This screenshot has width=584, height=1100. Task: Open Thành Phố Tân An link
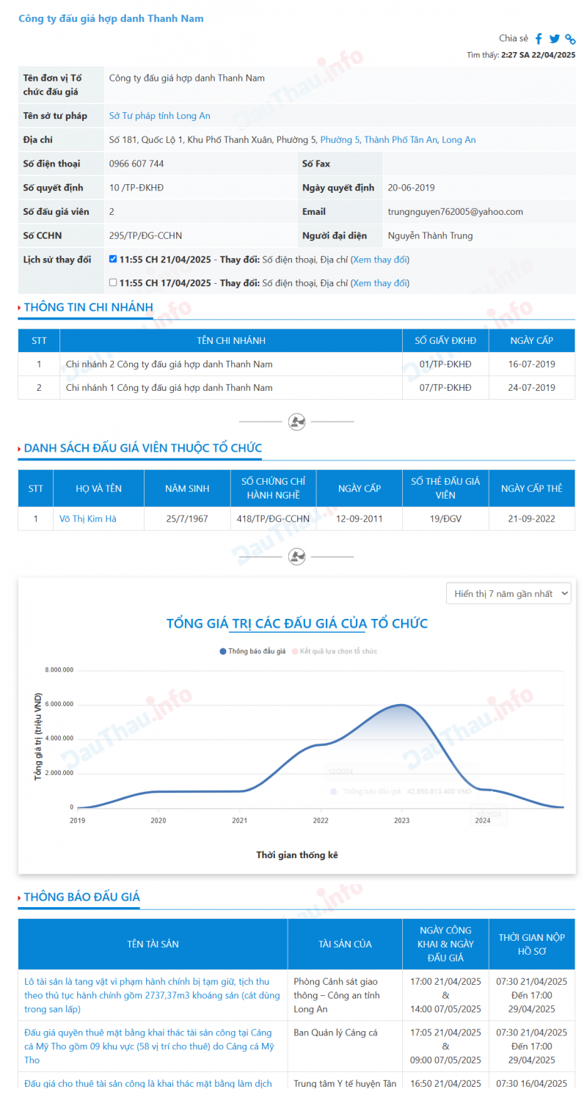401,139
